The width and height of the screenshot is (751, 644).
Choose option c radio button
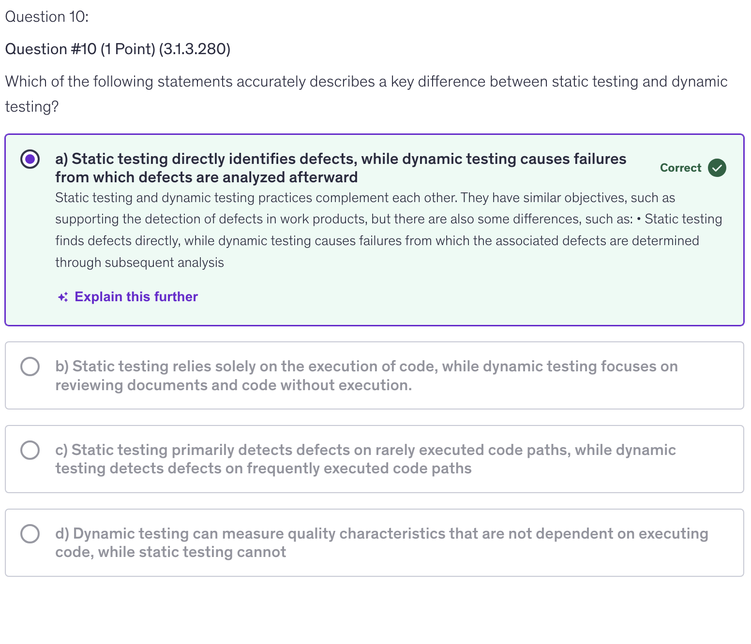30,450
